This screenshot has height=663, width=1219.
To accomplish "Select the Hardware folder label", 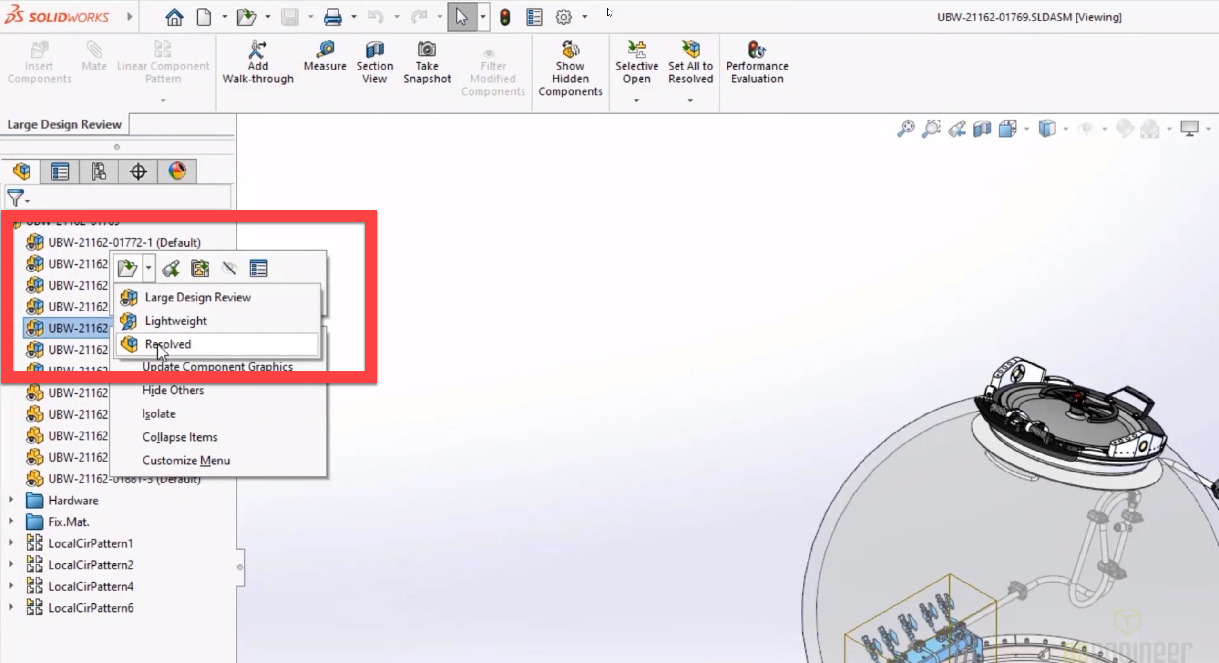I will click(73, 501).
